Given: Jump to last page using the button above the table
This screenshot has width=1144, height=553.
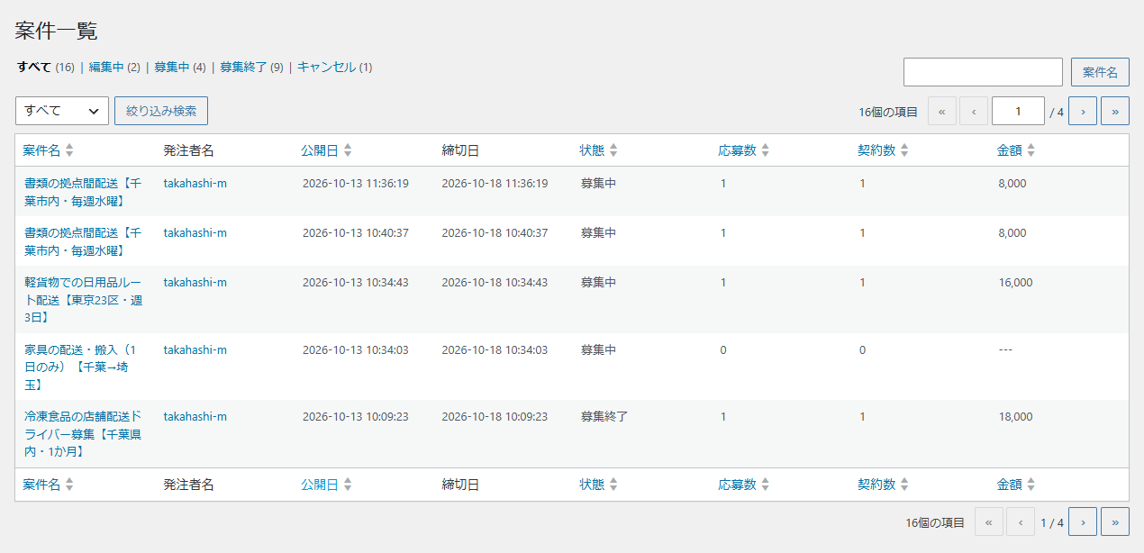Looking at the screenshot, I should coord(1115,112).
